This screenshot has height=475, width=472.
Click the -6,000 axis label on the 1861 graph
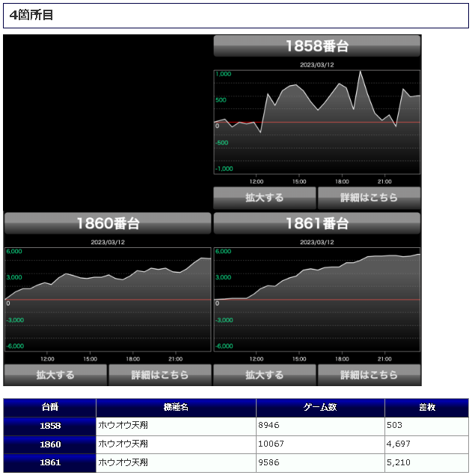[x=224, y=347]
